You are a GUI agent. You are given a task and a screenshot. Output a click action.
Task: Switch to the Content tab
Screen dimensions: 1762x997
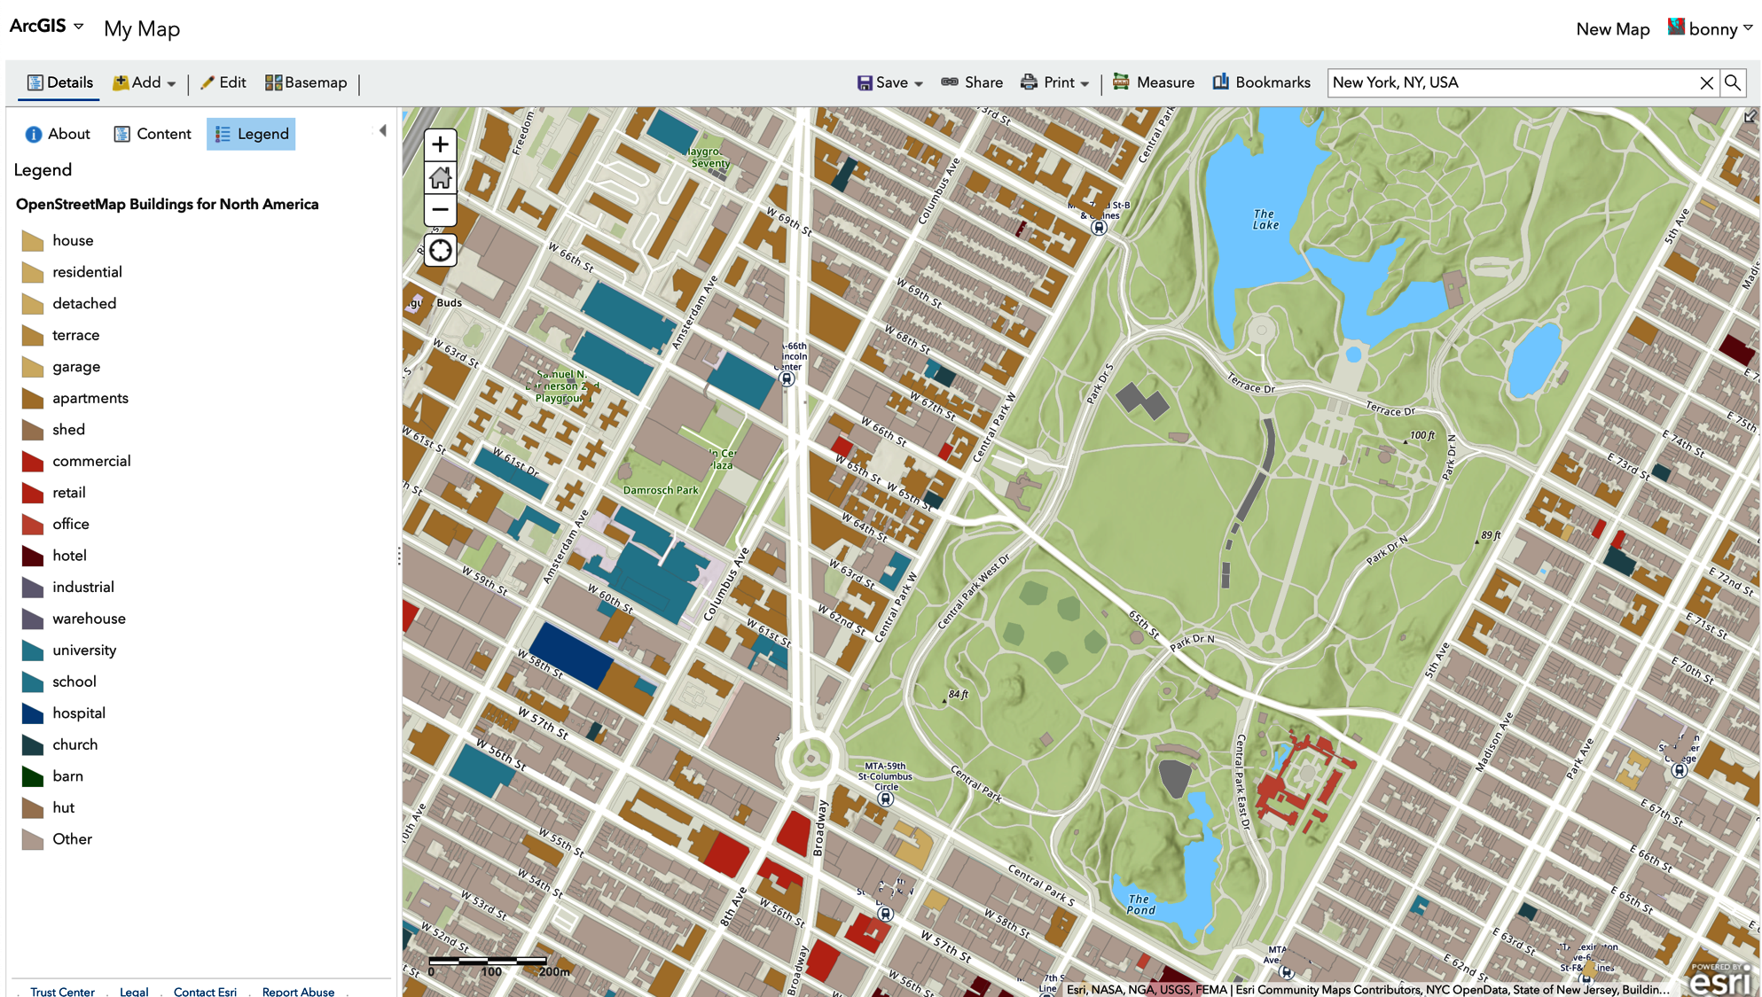[153, 134]
